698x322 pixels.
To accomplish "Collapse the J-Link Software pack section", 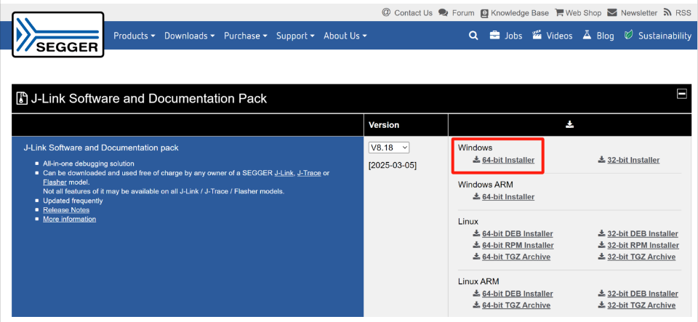I will click(x=681, y=94).
